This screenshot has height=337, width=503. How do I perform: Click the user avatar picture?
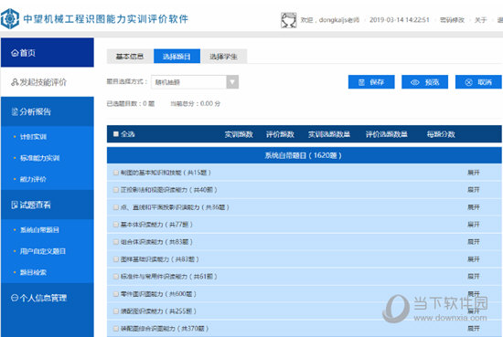289,20
